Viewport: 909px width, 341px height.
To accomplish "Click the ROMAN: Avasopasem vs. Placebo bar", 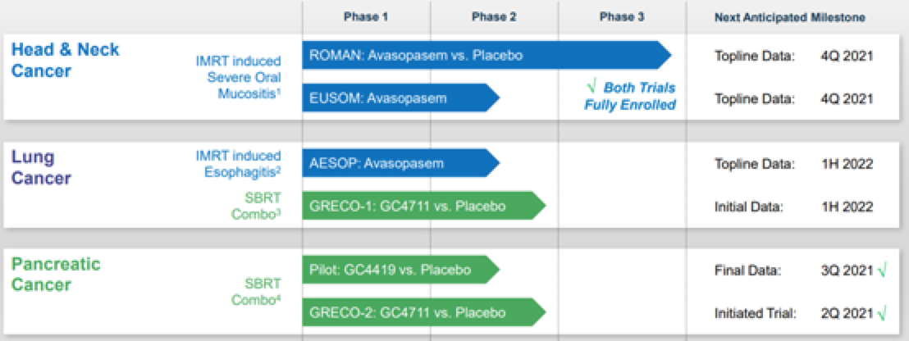I will tap(486, 56).
